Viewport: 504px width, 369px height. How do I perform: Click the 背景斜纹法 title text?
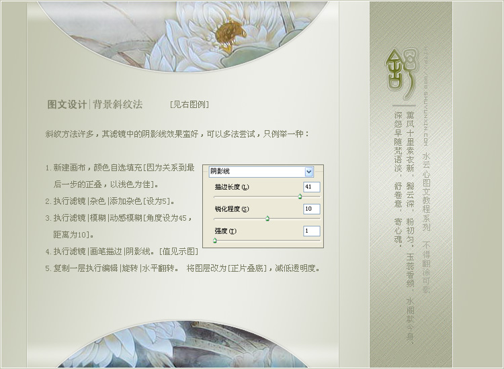[x=118, y=105]
